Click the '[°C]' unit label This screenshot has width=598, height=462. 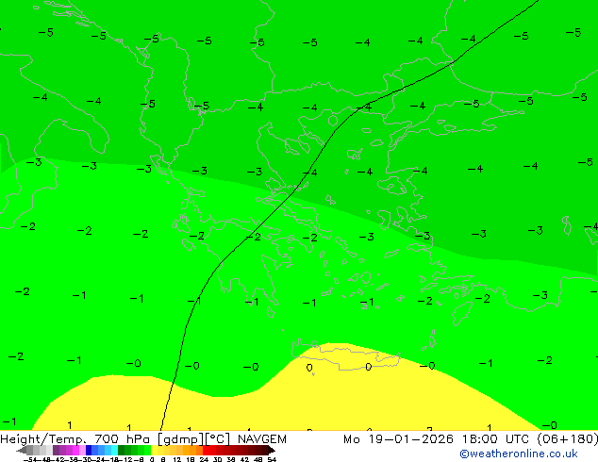point(218,439)
